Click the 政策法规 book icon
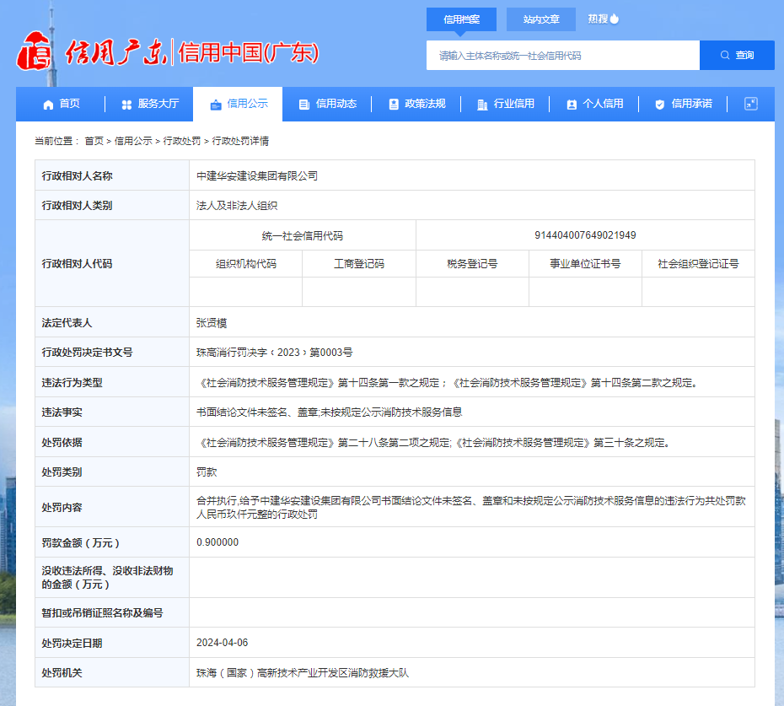784x706 pixels. pos(394,105)
